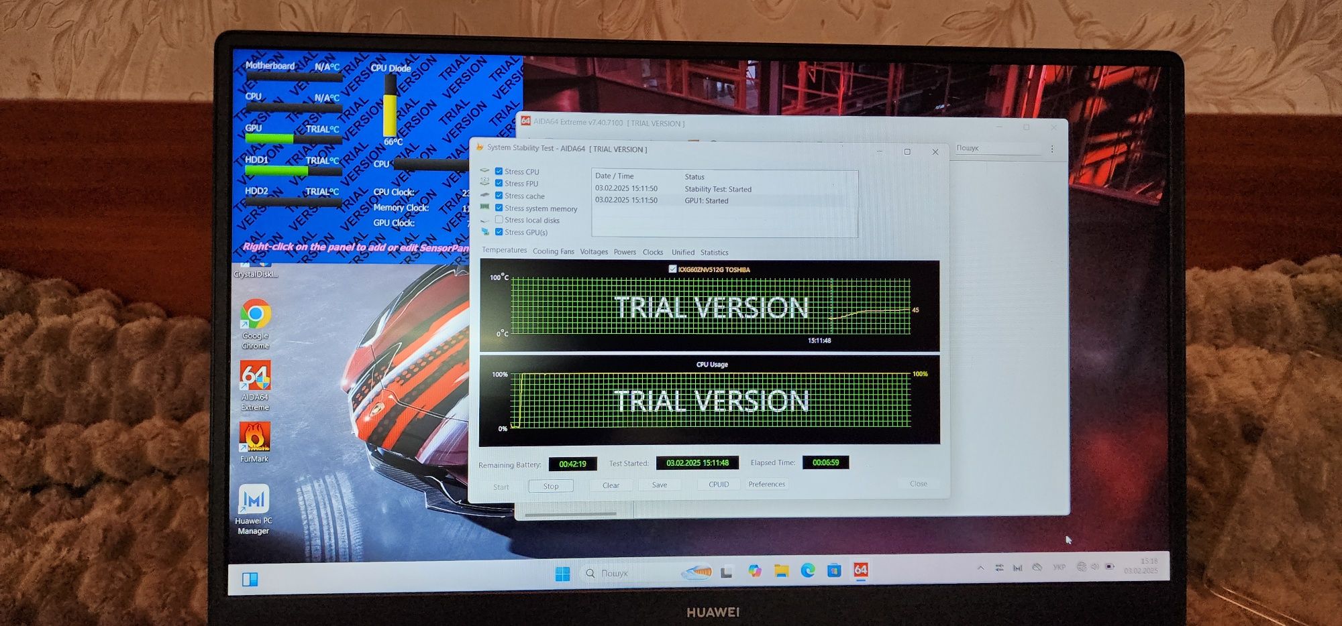The image size is (1342, 626).
Task: Click the flame icon in Stability Test title
Action: tap(479, 147)
